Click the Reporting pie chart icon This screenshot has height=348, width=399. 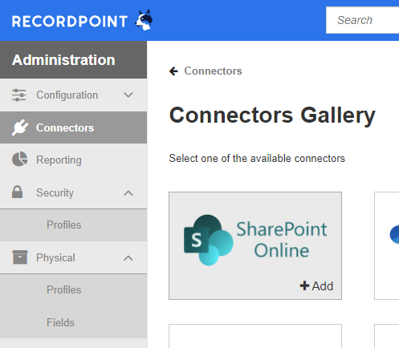pos(20,160)
